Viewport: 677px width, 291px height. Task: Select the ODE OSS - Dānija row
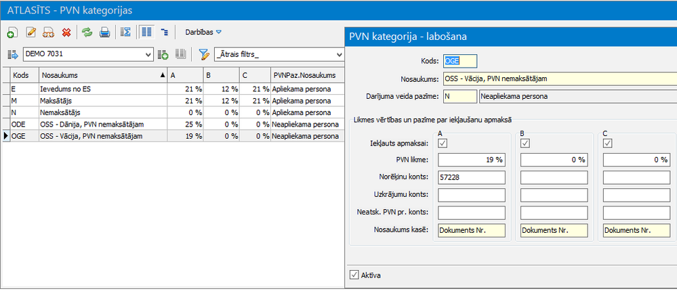pos(88,124)
